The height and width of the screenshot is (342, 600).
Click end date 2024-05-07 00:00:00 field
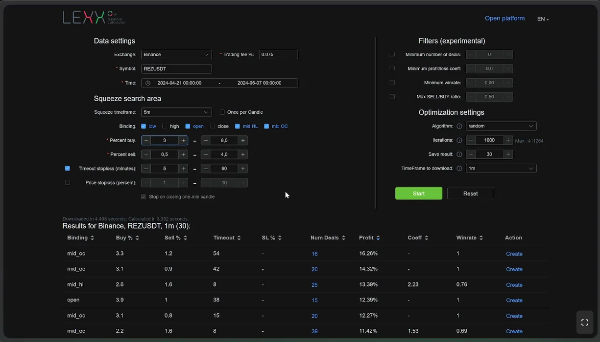click(259, 83)
